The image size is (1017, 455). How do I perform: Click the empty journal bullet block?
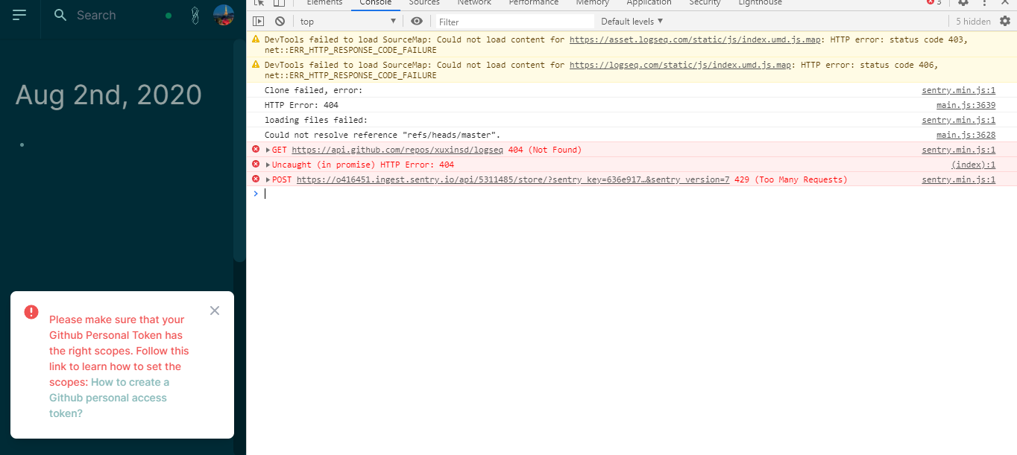(x=22, y=144)
